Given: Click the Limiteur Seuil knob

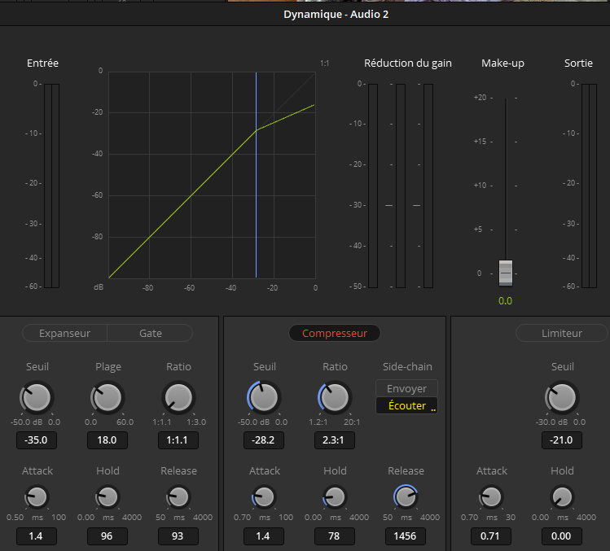Looking at the screenshot, I should [x=562, y=398].
